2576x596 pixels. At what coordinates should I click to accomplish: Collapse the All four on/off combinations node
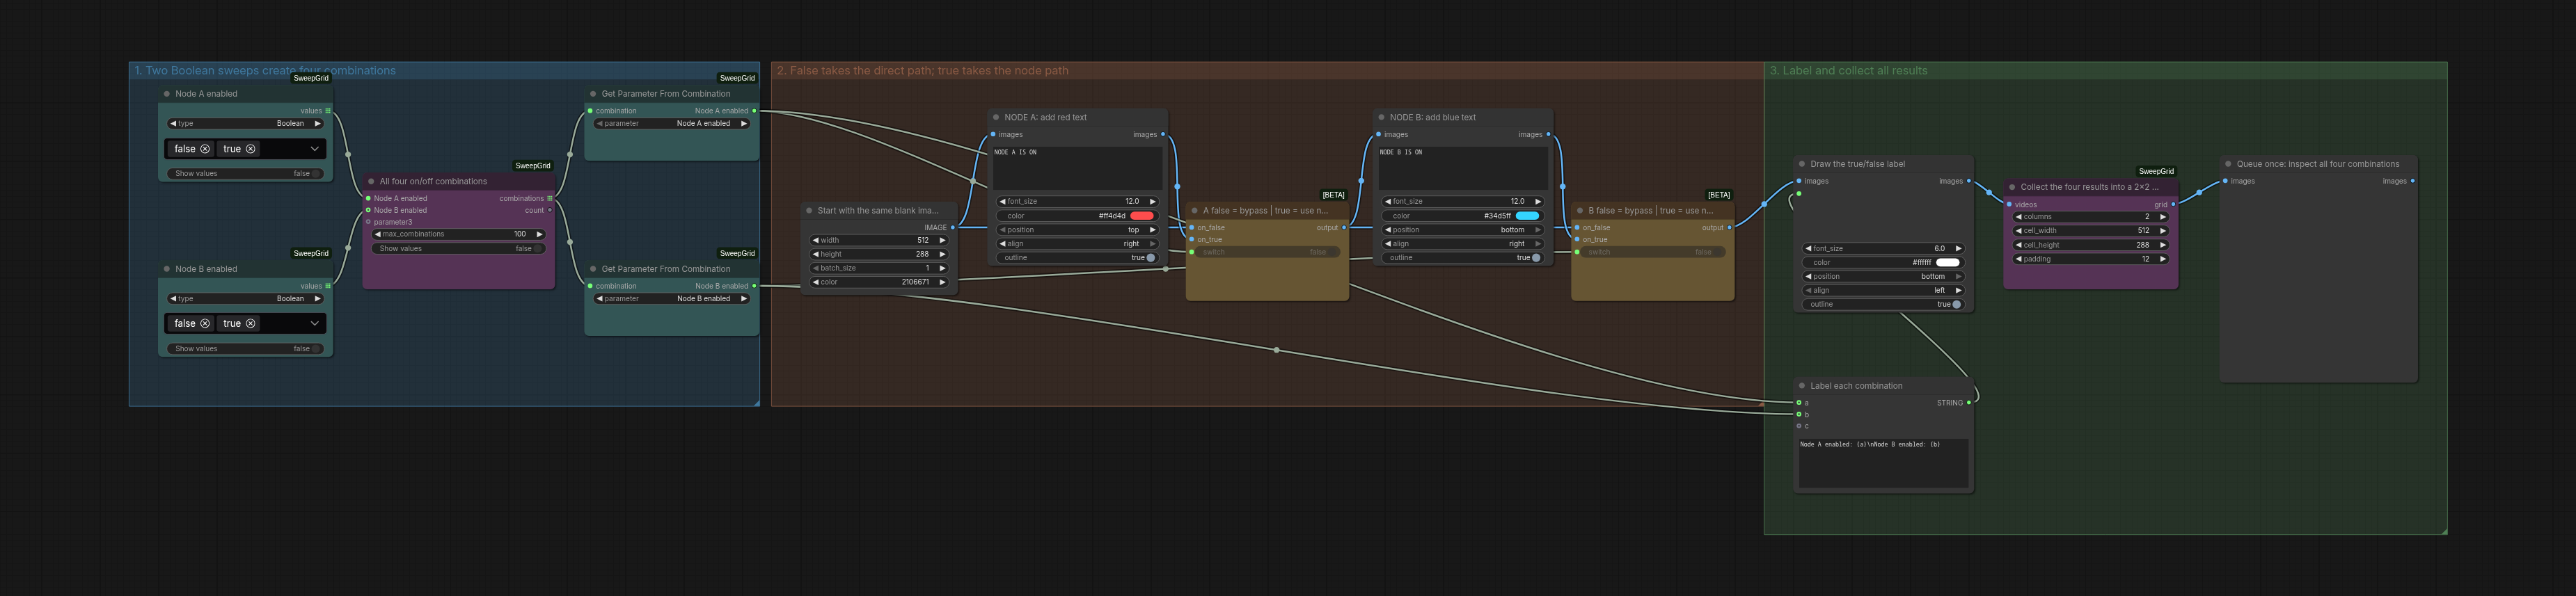tap(371, 182)
